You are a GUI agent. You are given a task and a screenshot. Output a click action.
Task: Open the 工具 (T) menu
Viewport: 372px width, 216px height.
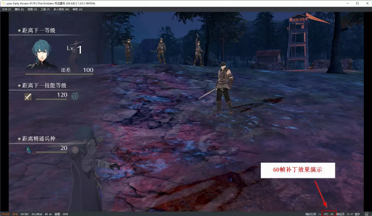(x=45, y=9)
